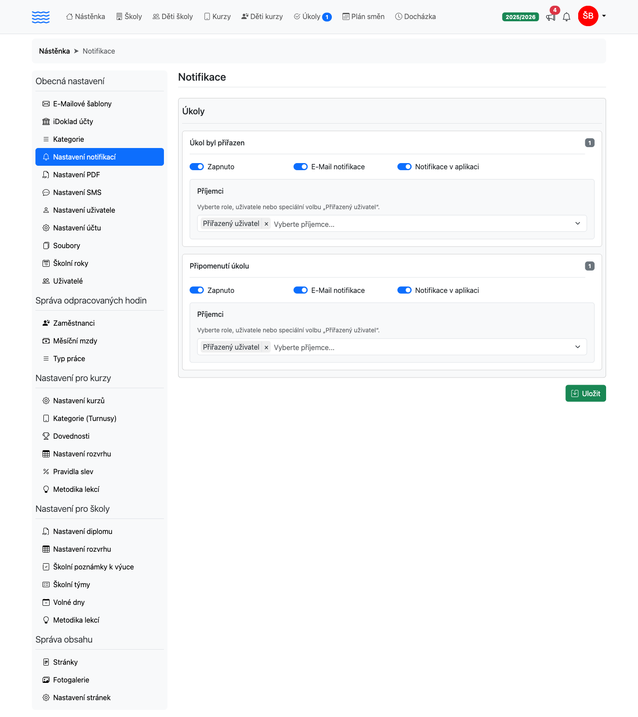Toggle E-Mail notifikace for Úkol byl přiřazen
The height and width of the screenshot is (717, 638).
point(300,167)
